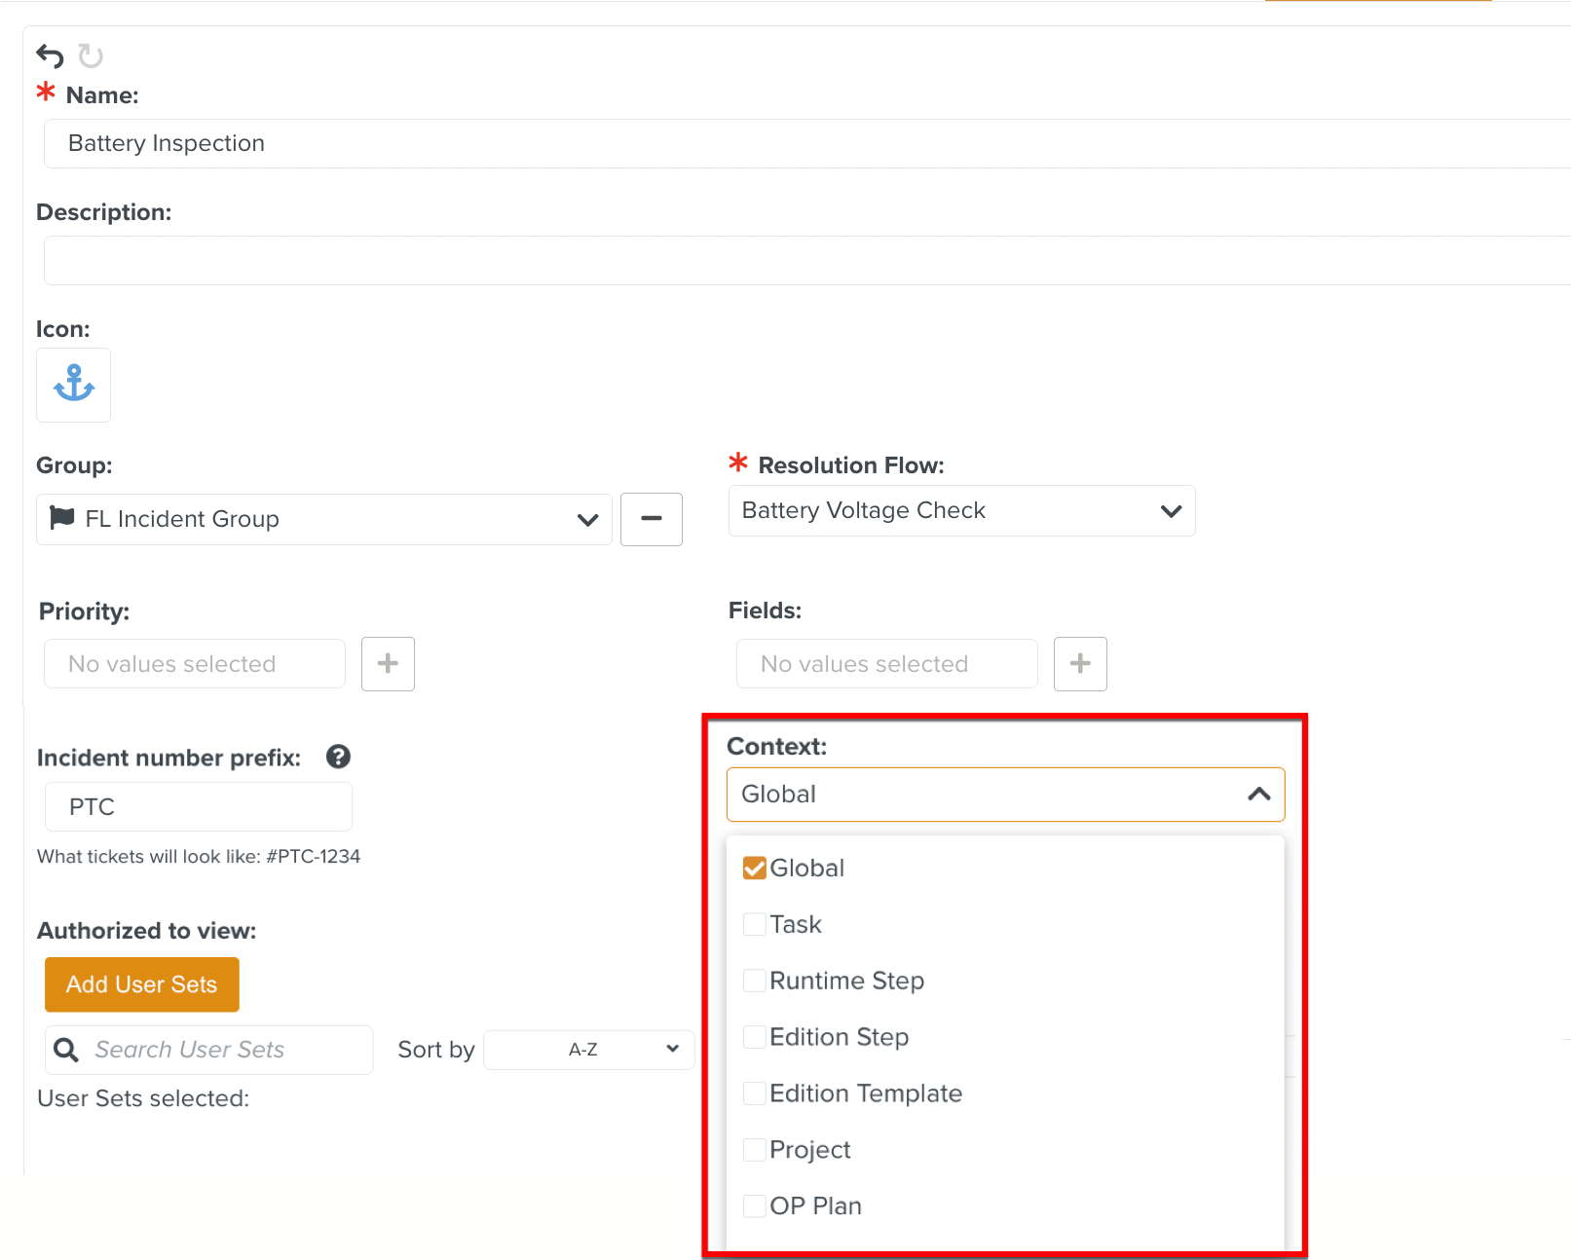Open the Priority values selector
This screenshot has width=1571, height=1260.
coord(195,664)
